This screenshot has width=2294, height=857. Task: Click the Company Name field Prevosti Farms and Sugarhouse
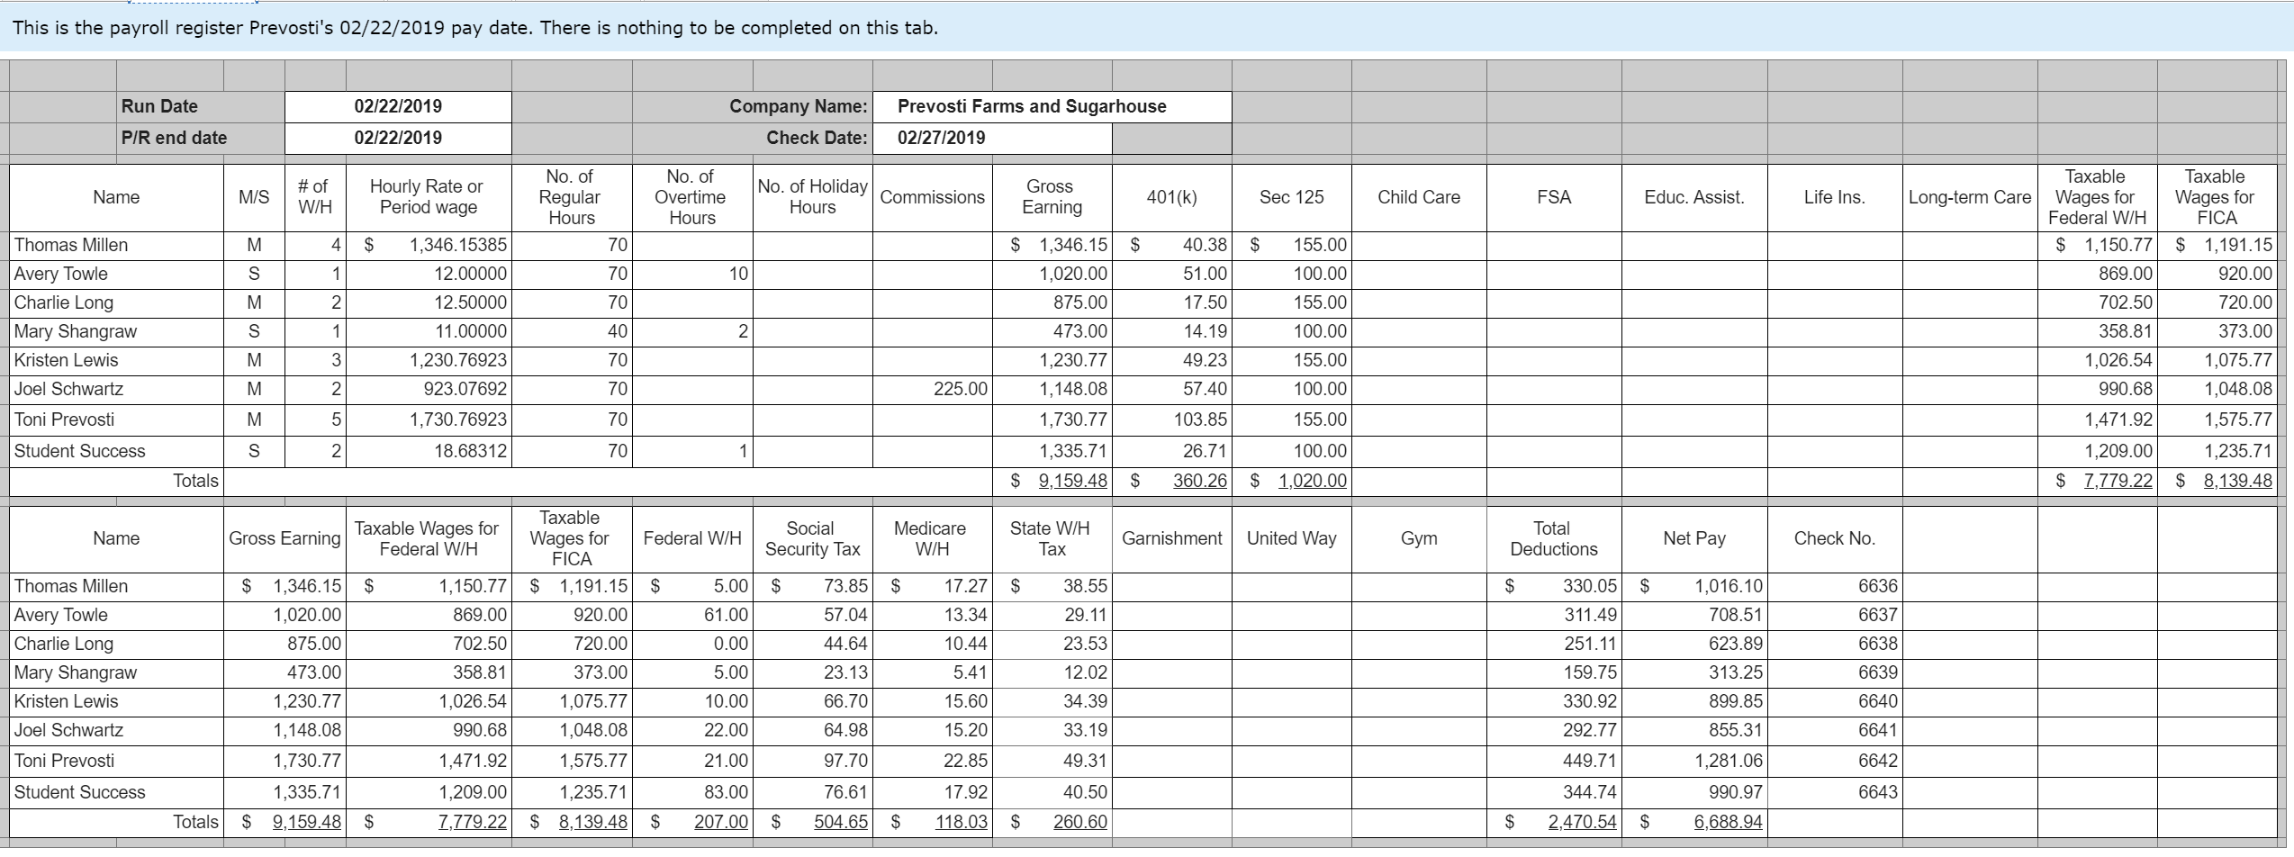click(x=1052, y=106)
